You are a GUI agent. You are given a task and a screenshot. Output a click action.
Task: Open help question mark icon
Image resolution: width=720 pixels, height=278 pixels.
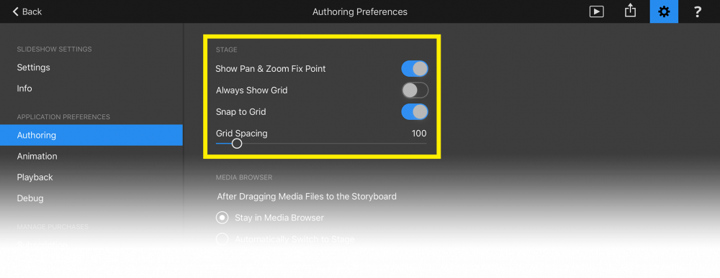click(x=697, y=12)
